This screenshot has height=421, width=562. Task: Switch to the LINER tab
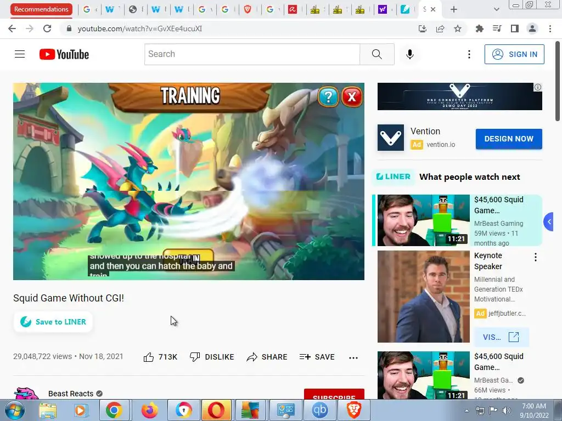tap(405, 9)
